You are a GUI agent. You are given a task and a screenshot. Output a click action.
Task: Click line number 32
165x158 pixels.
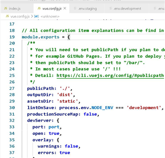tap(12, 121)
